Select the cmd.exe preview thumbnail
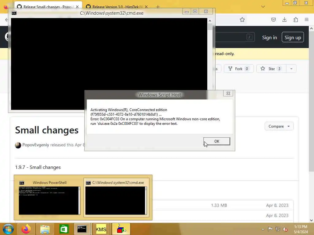The width and height of the screenshot is (314, 235). [116, 197]
